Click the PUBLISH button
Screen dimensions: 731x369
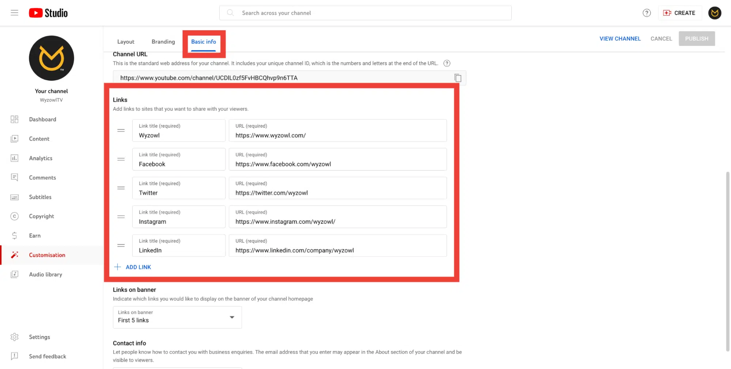pyautogui.click(x=697, y=38)
